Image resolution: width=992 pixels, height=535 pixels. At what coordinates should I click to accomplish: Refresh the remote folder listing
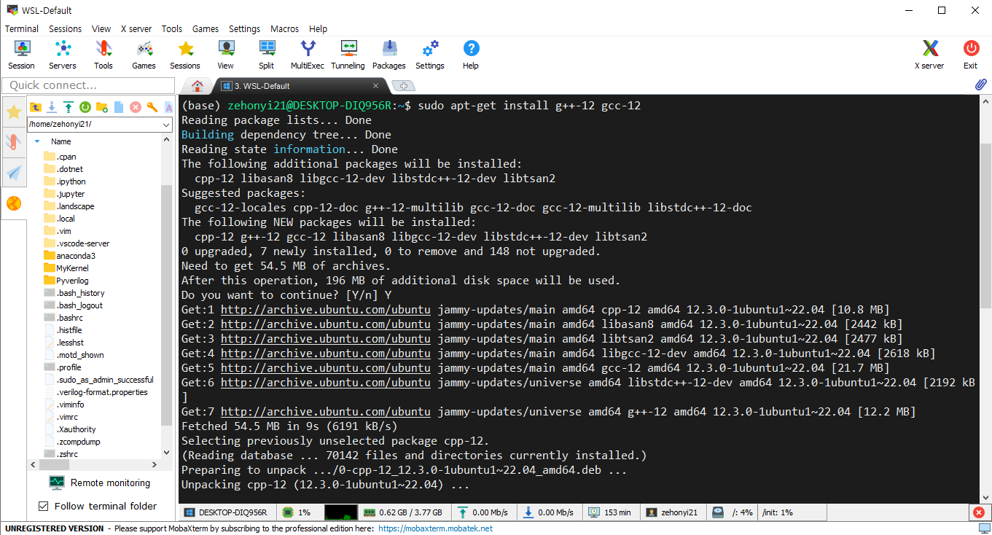coord(85,107)
